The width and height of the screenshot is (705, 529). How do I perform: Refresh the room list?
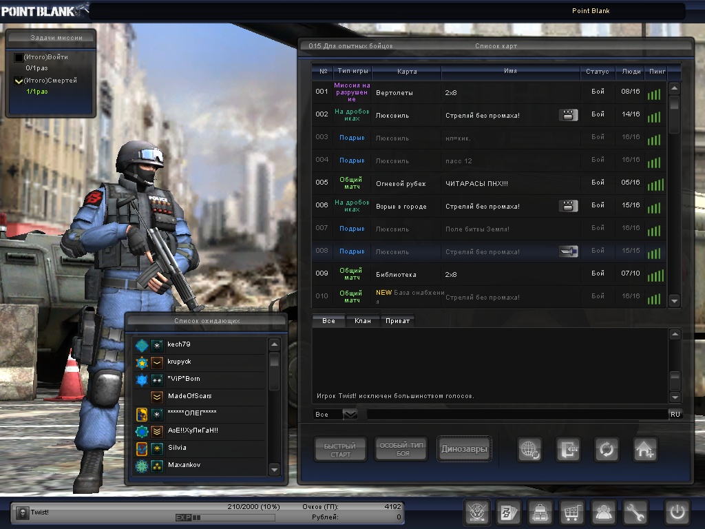[607, 449]
